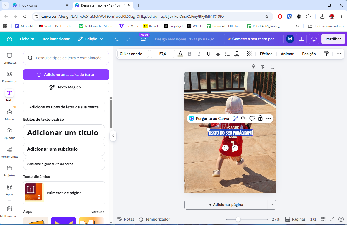Click Adicione uma caixa de texto

(x=66, y=75)
